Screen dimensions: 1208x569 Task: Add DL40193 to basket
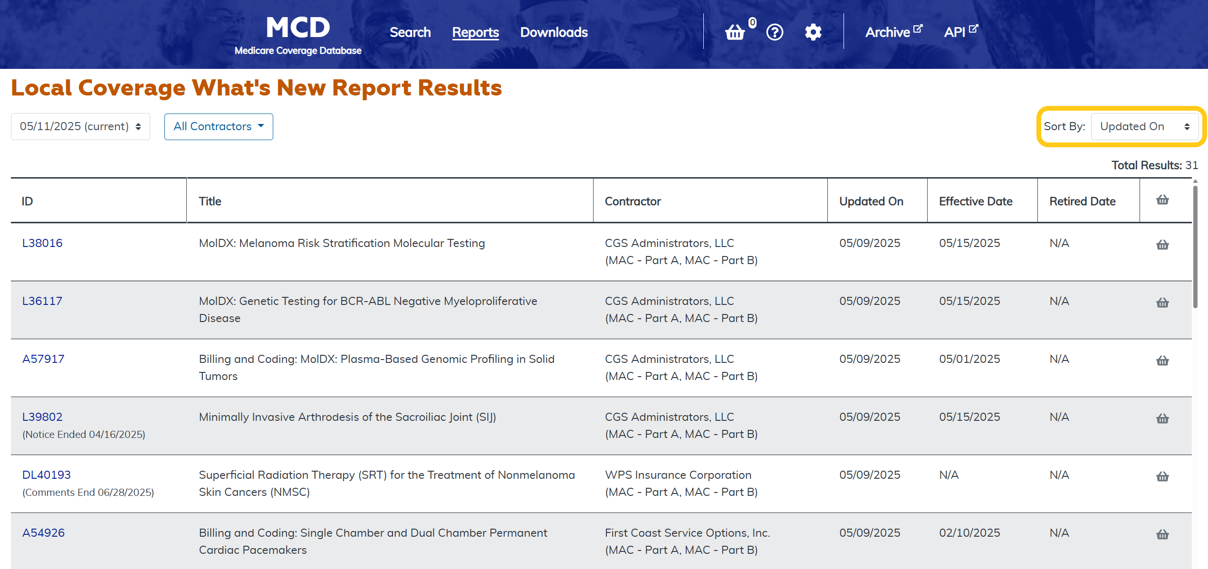tap(1162, 476)
